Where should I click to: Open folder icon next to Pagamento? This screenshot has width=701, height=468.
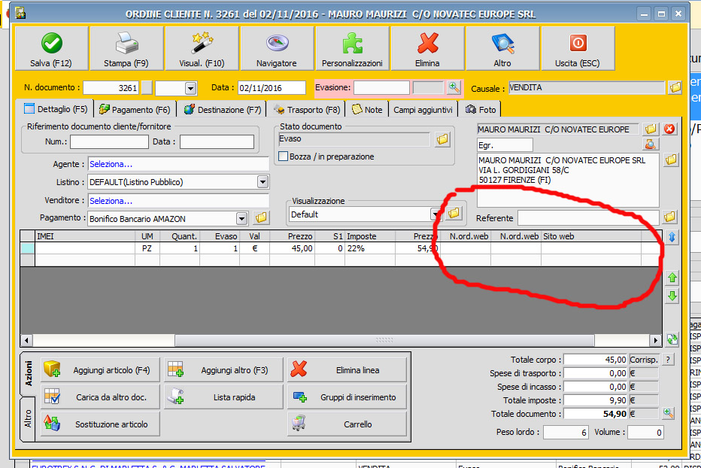(261, 218)
